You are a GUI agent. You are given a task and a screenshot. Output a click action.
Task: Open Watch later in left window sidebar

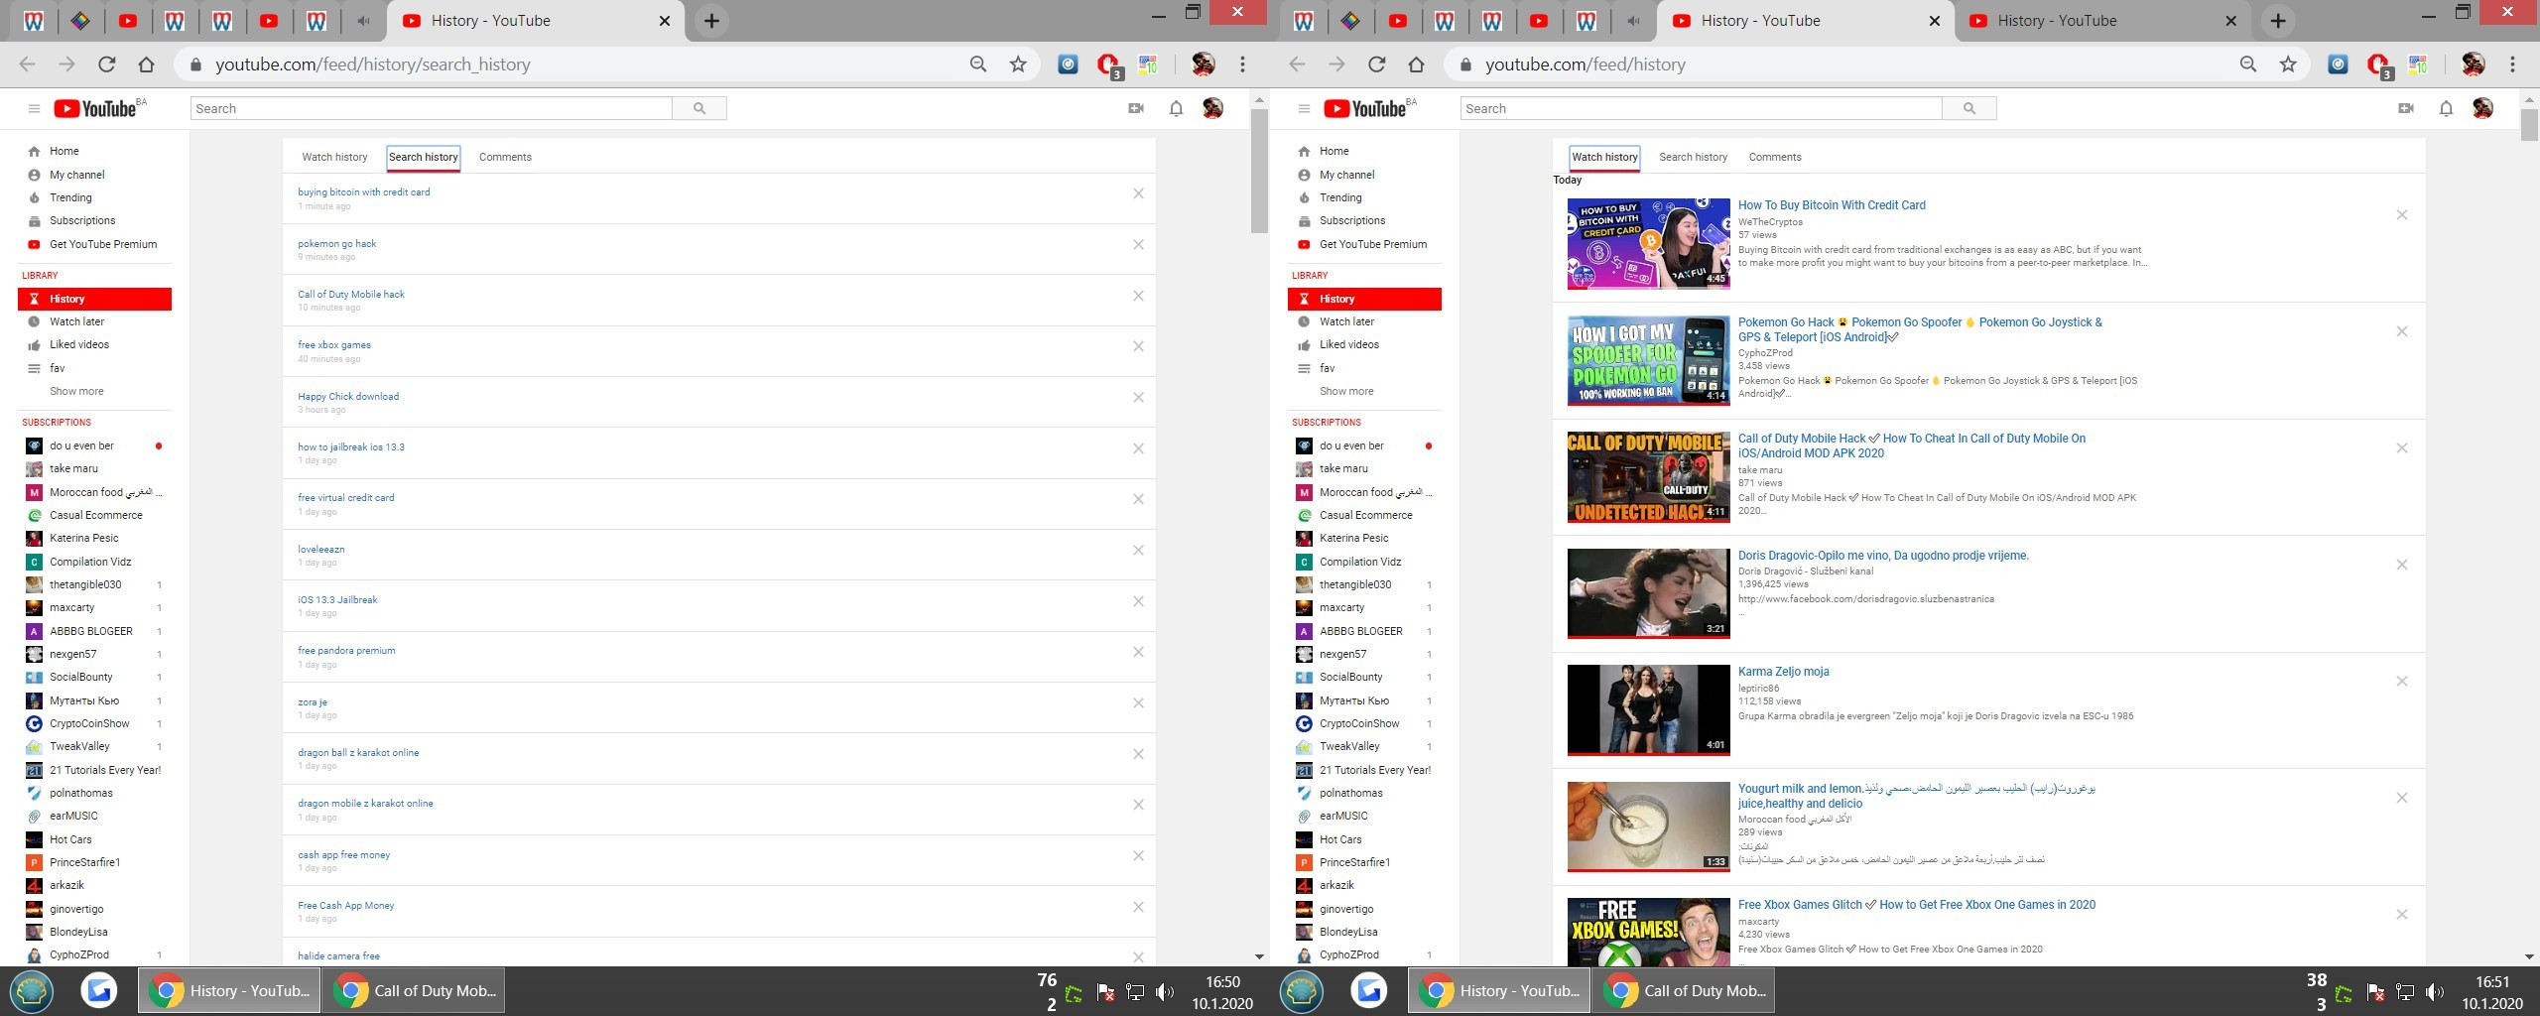pos(76,321)
